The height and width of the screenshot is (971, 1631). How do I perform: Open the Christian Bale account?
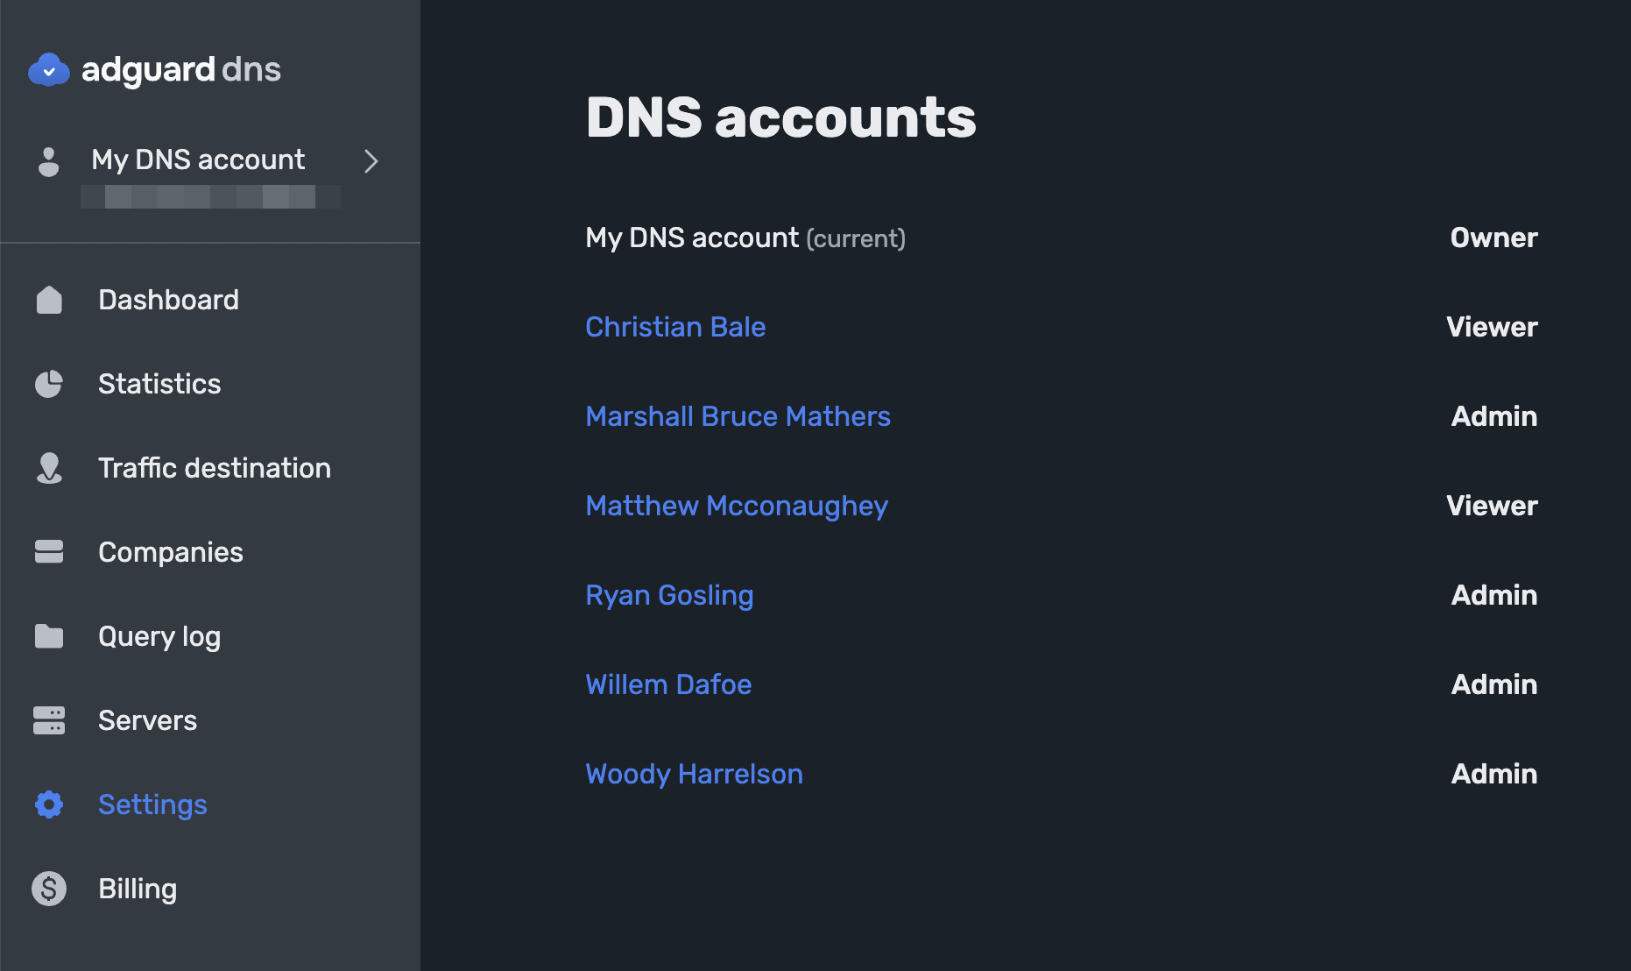click(675, 327)
